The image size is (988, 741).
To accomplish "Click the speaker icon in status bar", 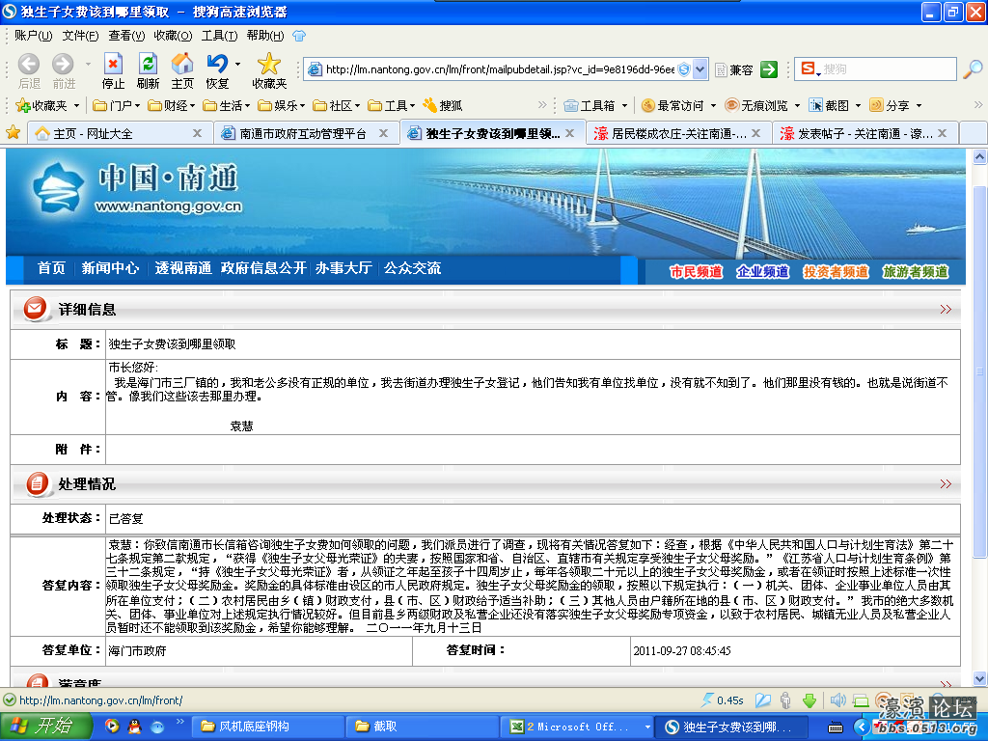I will pos(837,700).
